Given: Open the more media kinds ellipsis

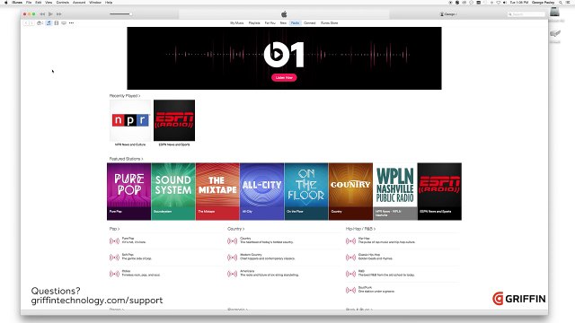Looking at the screenshot, I should tap(71, 23).
